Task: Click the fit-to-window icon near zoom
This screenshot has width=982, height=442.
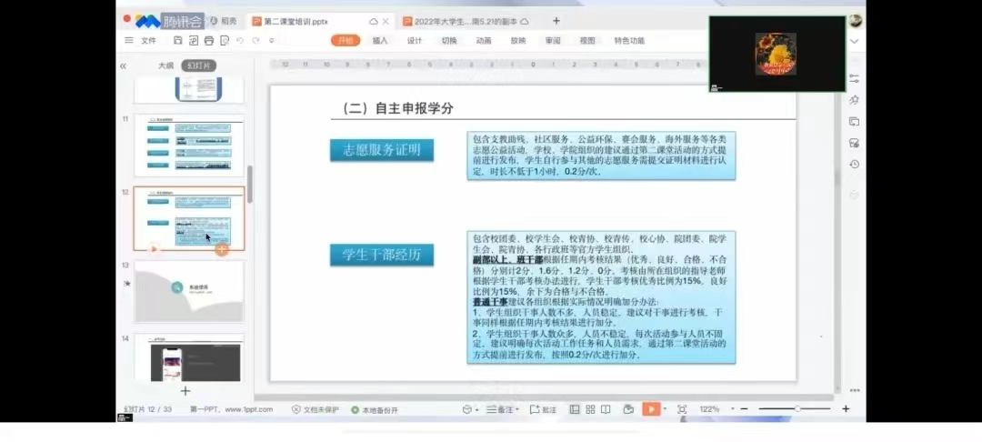Action: click(x=682, y=409)
